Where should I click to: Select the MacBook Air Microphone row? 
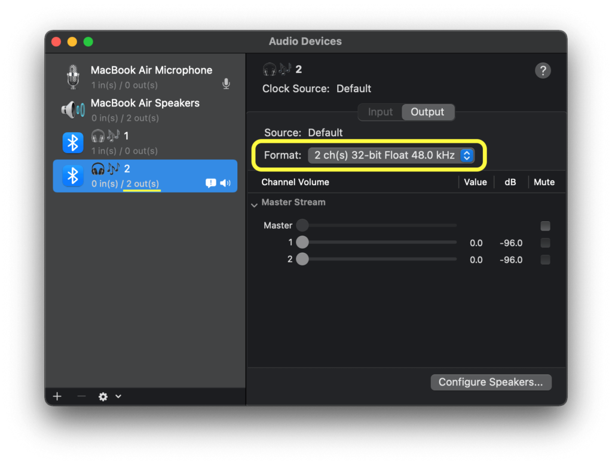(x=145, y=77)
